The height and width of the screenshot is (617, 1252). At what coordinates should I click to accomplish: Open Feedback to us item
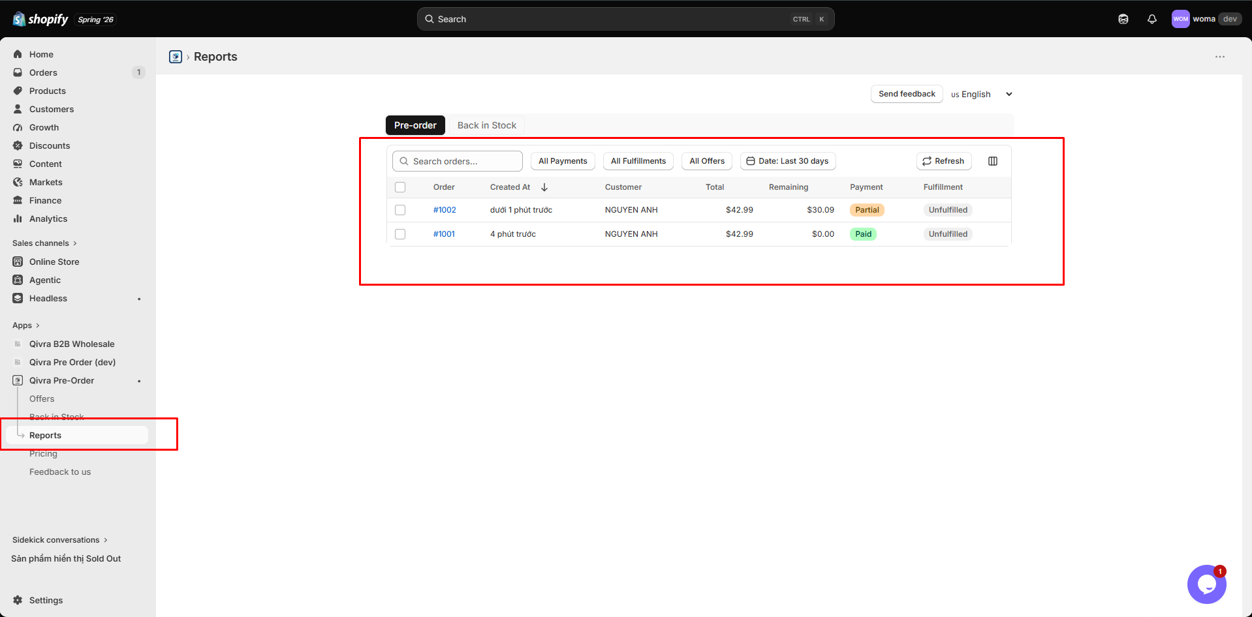[60, 472]
